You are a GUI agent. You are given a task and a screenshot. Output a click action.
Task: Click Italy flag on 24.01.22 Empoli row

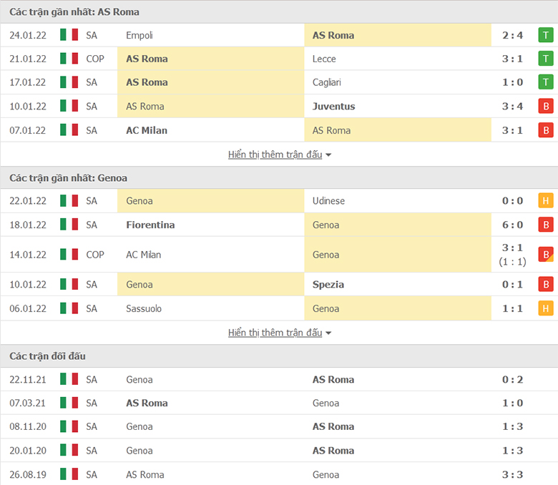click(x=69, y=35)
